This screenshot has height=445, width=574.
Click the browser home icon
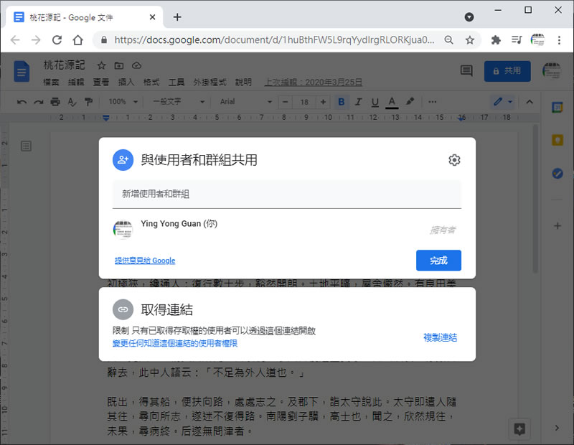pyautogui.click(x=77, y=40)
